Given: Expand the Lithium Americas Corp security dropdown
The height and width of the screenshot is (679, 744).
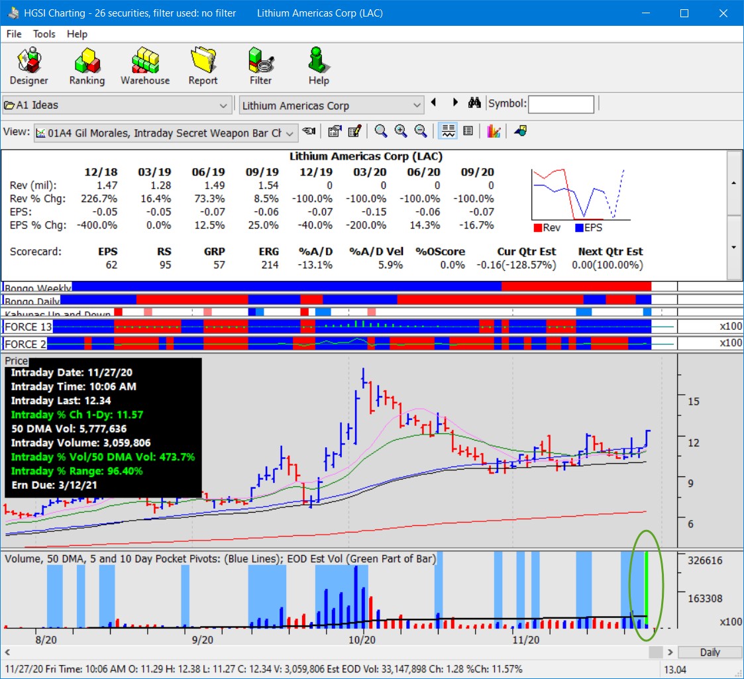Looking at the screenshot, I should (x=416, y=105).
